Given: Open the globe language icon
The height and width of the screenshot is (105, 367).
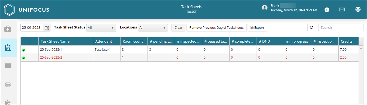Looking at the screenshot, I should pos(358,9).
